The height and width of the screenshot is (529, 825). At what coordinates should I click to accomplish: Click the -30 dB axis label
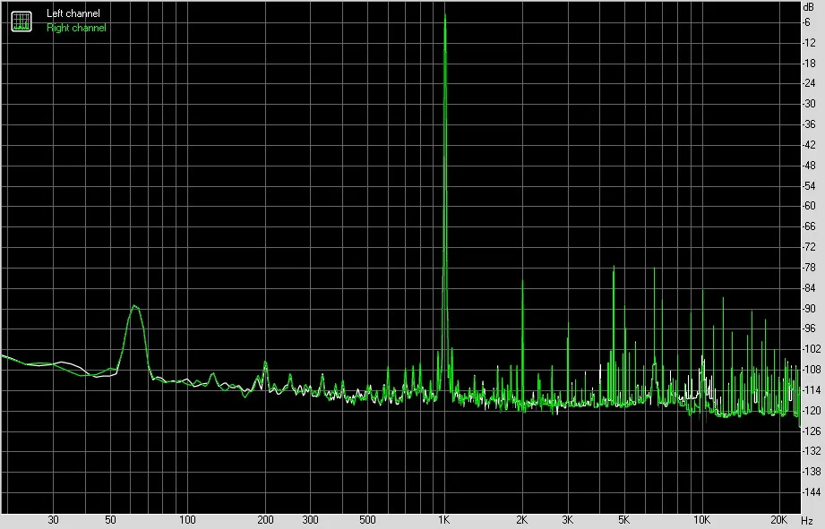pyautogui.click(x=809, y=104)
